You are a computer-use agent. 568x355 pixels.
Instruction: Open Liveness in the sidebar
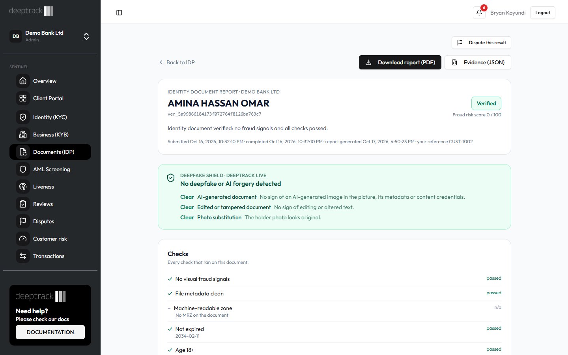point(50,187)
